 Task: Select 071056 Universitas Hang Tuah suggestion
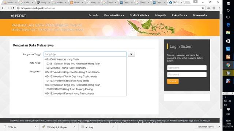(x=85, y=59)
